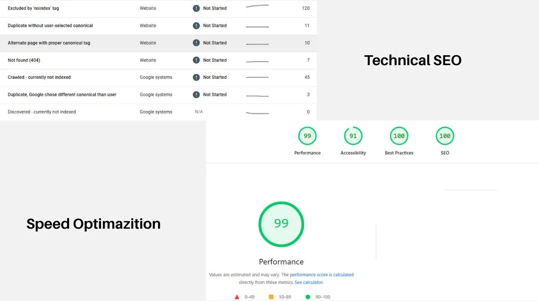
Task: Click status icon in 'Duplicate, Google chose different canonical' row
Action: click(196, 94)
